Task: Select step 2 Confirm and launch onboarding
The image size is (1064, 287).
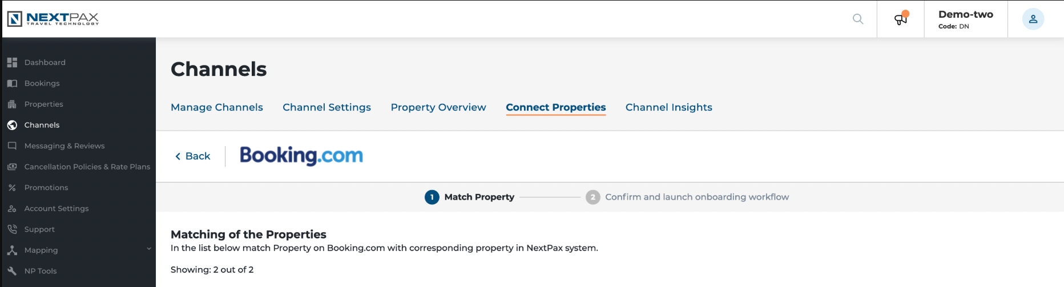Action: pyautogui.click(x=687, y=197)
